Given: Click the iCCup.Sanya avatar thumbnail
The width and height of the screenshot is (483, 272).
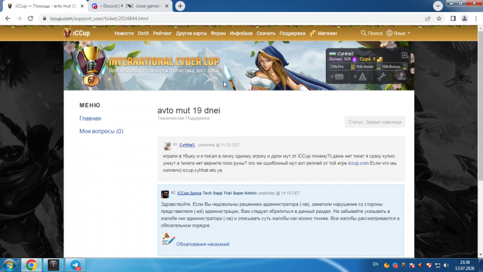Looking at the screenshot, I should click(165, 195).
